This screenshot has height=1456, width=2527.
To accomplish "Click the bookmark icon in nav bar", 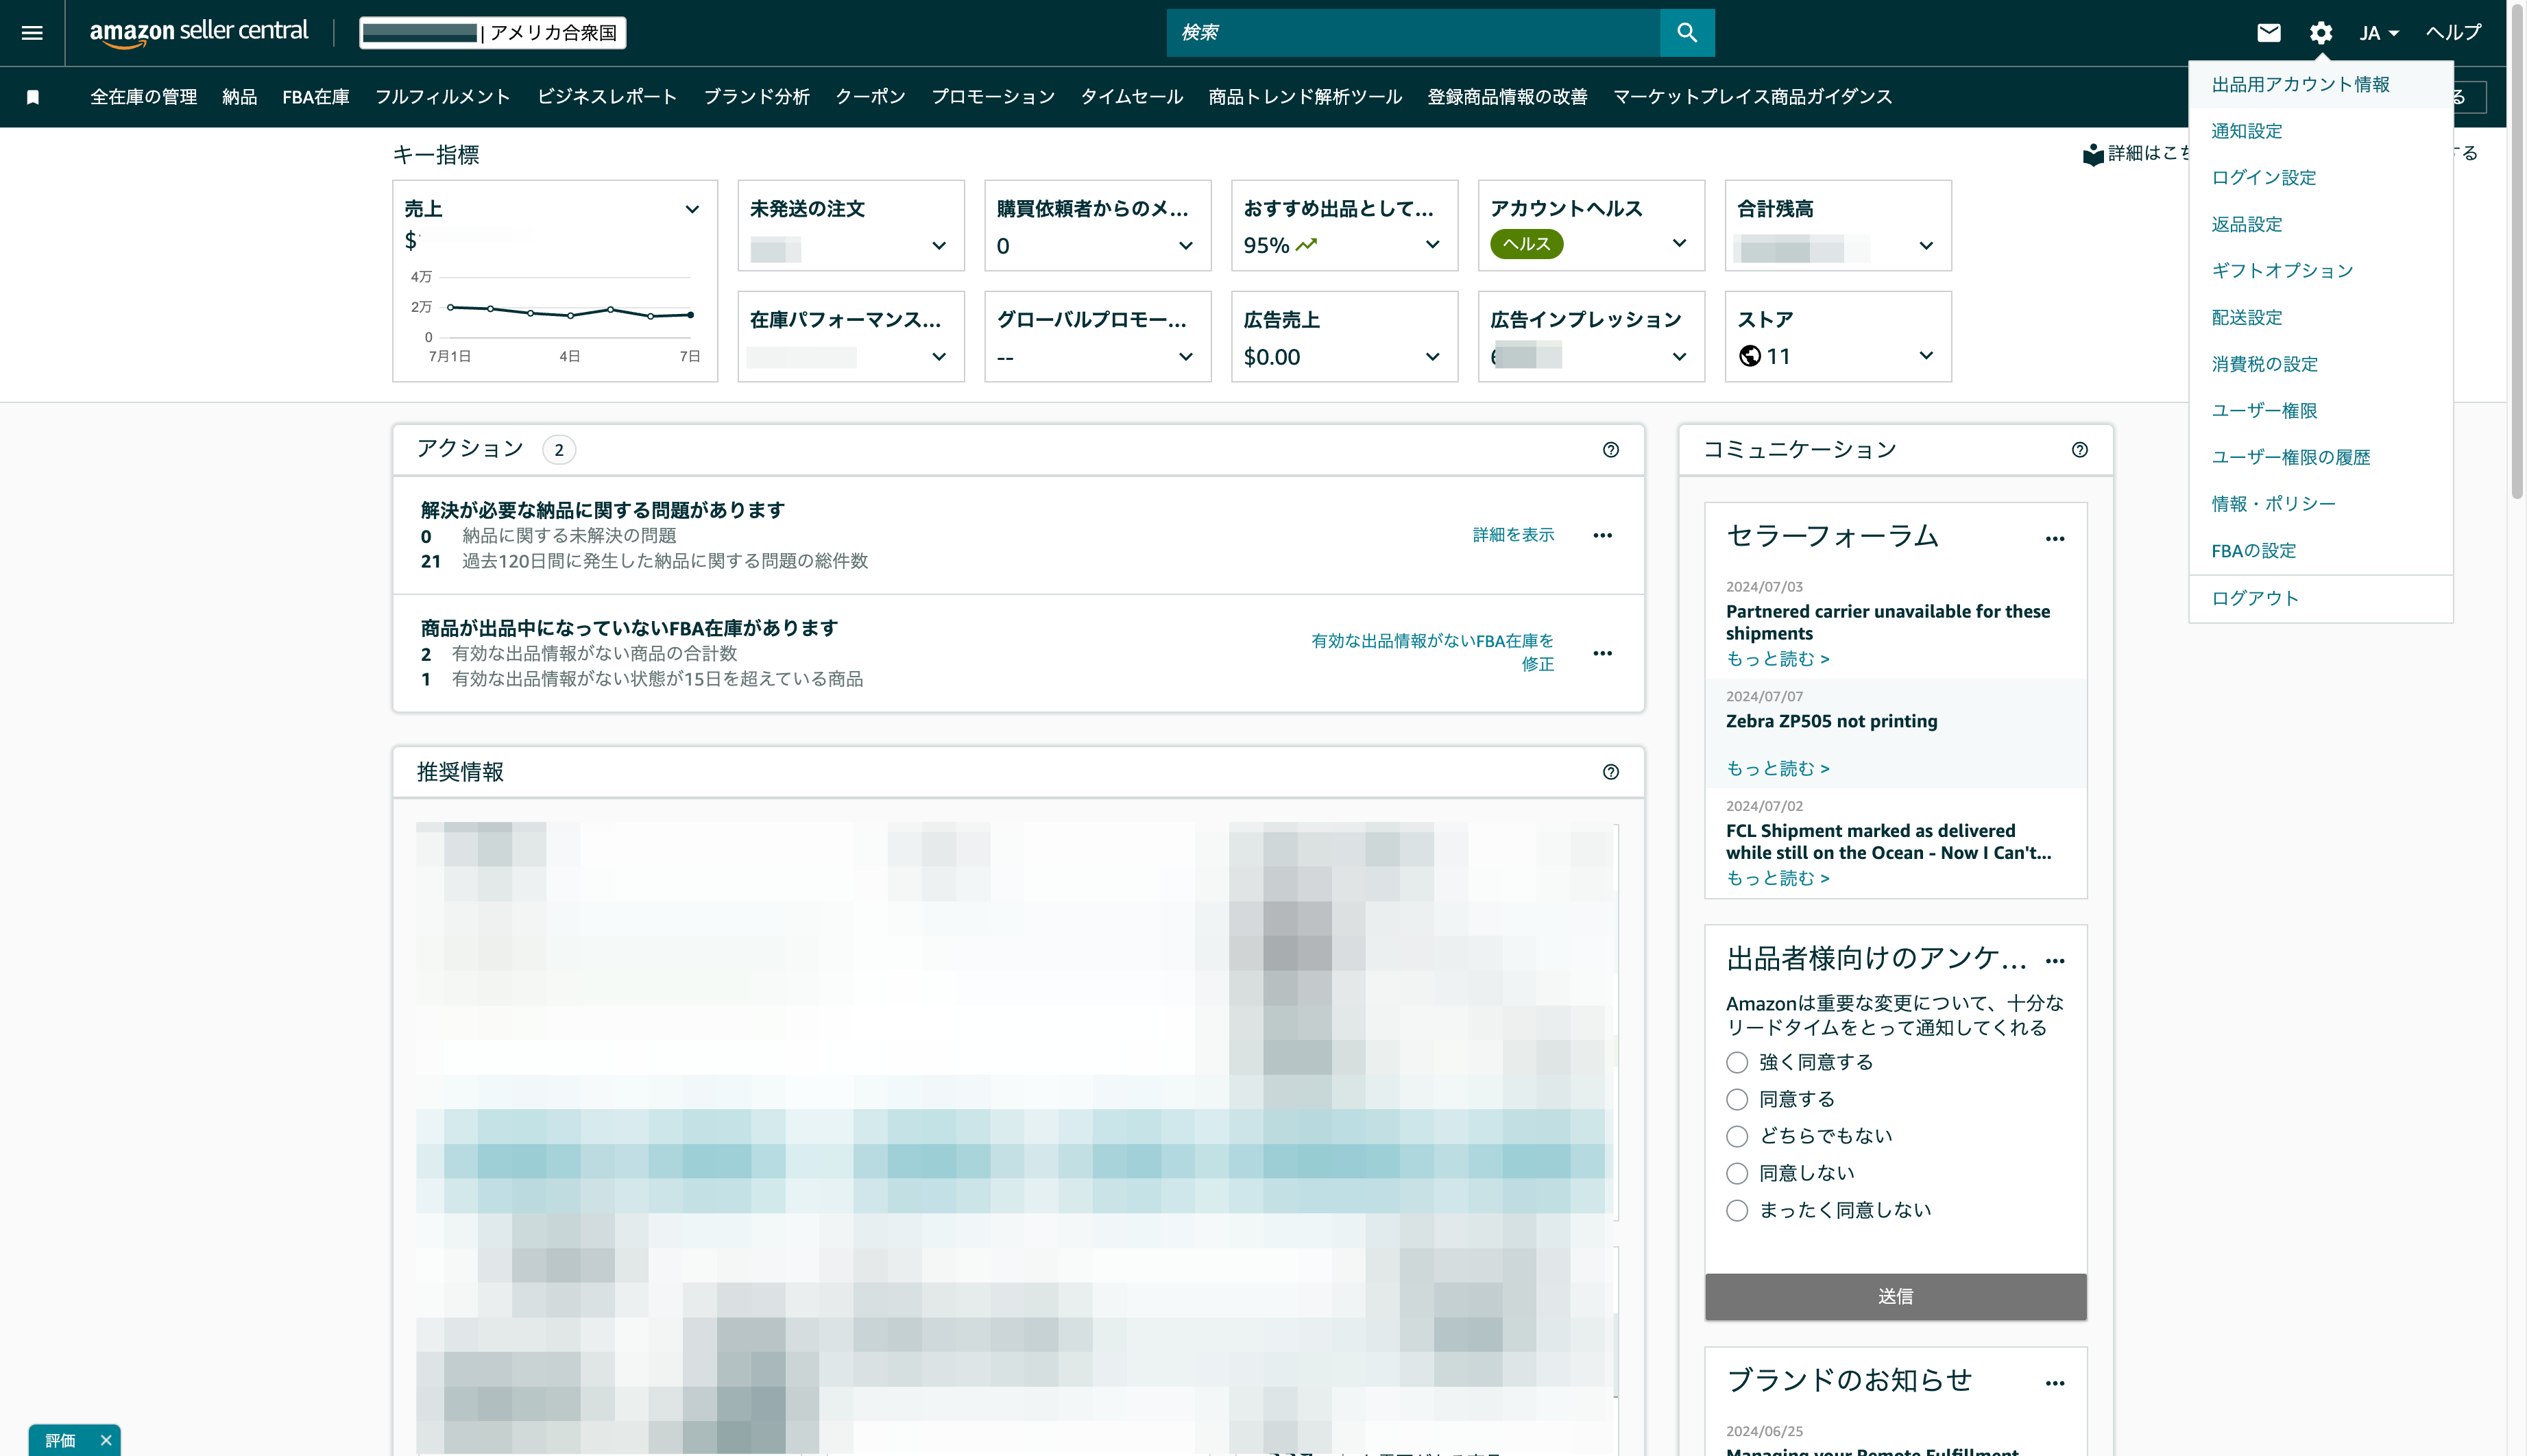I will (x=33, y=97).
